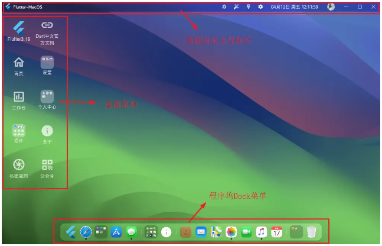Click the white info circle in the Dock
Image resolution: width=382 pixels, height=246 pixels.
[166, 232]
